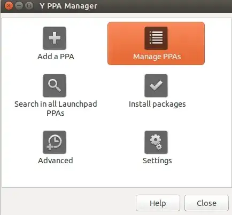Viewport: 232px width, 215px height.
Task: Select the "Advanced" text label
Action: [56, 161]
